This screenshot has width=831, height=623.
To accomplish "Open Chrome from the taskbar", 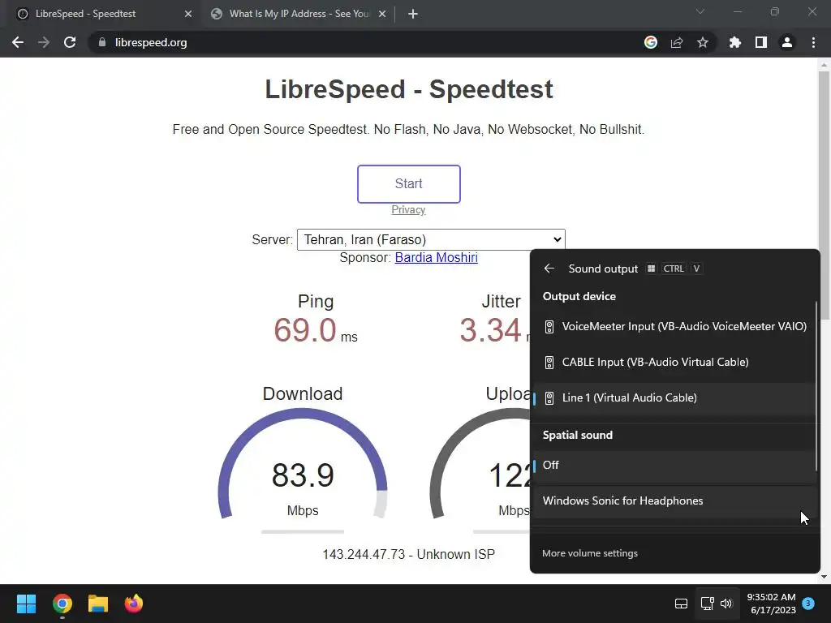I will click(x=62, y=604).
